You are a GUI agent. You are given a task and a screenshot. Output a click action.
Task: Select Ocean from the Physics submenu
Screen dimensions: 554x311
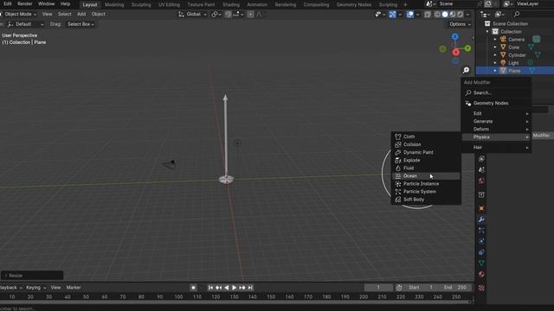click(426, 176)
